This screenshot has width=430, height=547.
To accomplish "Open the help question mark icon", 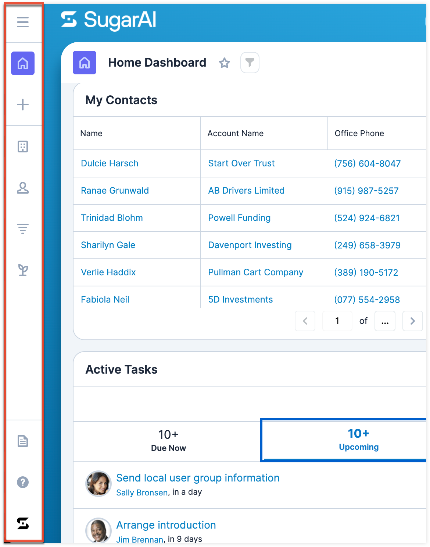I will coord(23,482).
